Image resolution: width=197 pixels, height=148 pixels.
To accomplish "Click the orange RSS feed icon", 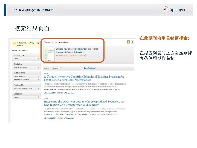I will click(x=128, y=42).
